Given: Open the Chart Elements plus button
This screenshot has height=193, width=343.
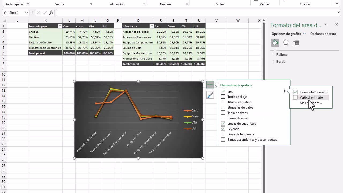Looking at the screenshot, I should (x=210, y=85).
